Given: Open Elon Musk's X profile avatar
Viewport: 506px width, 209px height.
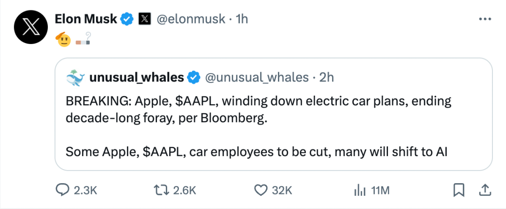Looking at the screenshot, I should pyautogui.click(x=31, y=26).
